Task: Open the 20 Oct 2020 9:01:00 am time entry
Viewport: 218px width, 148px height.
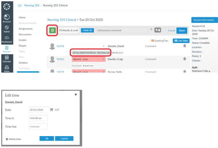Action: (91, 53)
